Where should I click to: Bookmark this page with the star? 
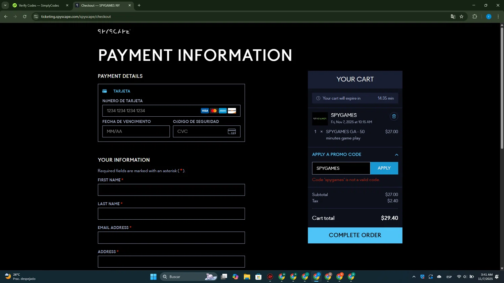pos(462,16)
